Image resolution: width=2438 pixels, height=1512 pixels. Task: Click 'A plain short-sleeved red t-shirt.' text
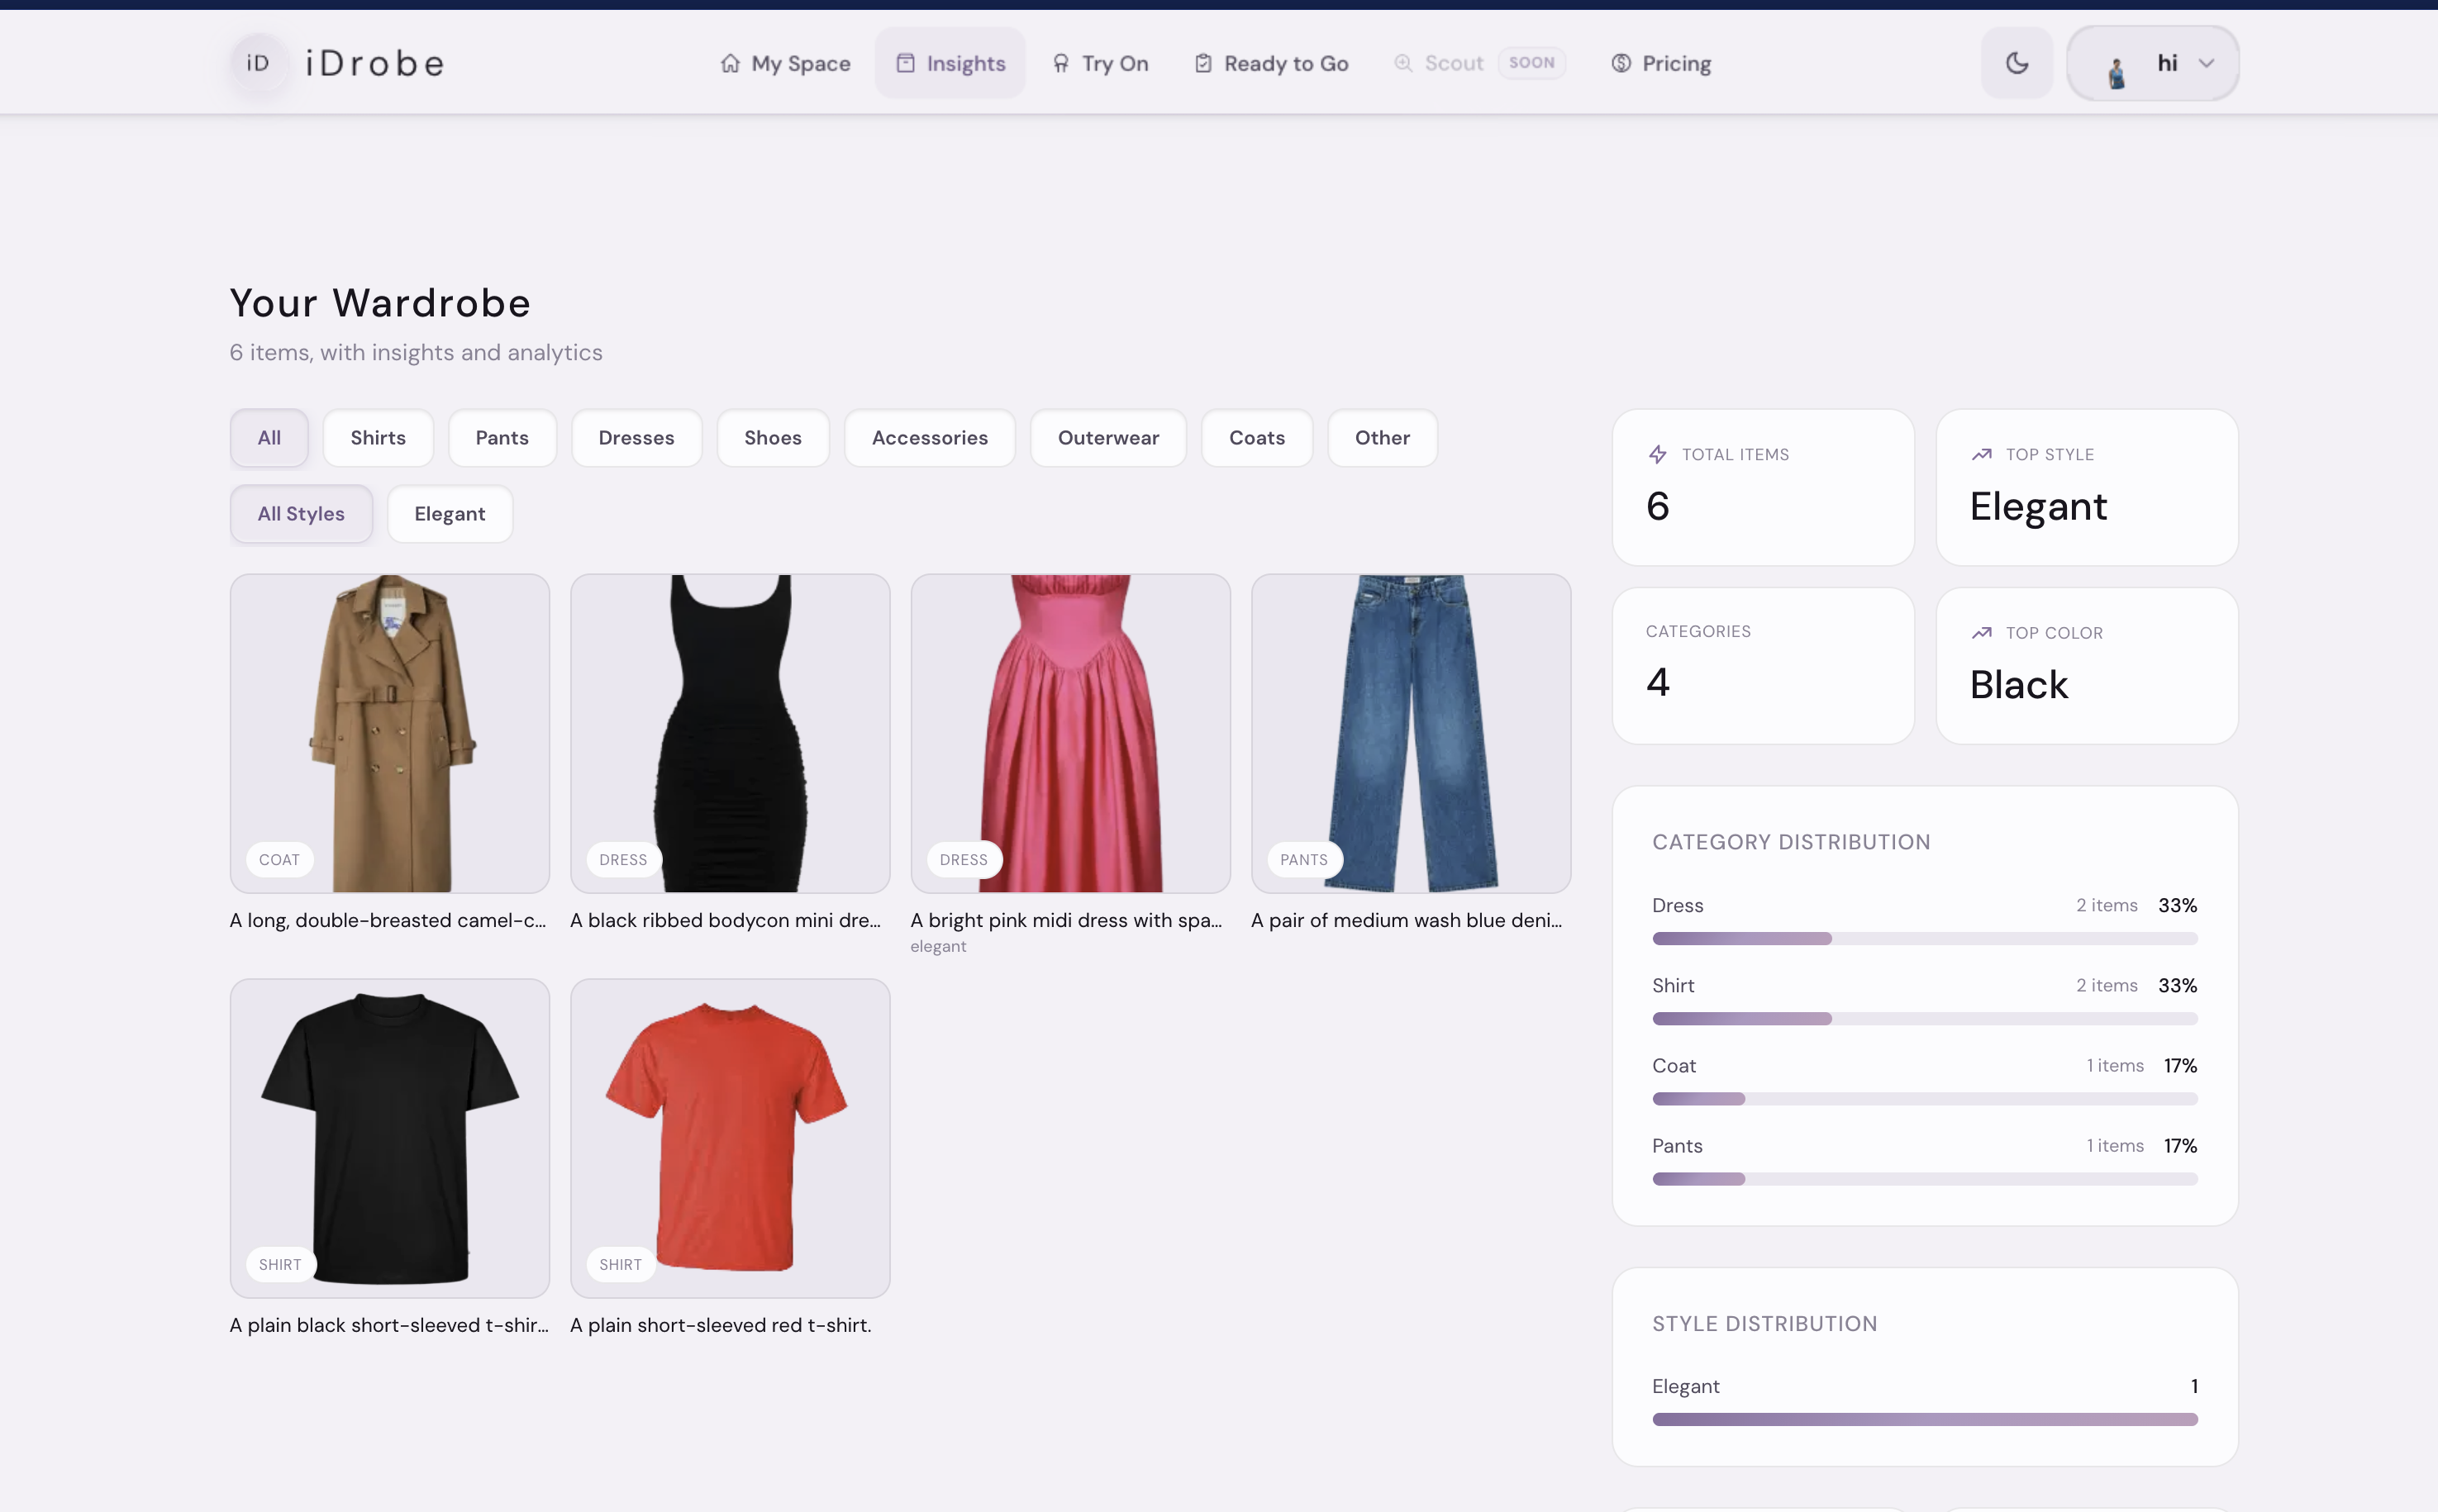[721, 1325]
